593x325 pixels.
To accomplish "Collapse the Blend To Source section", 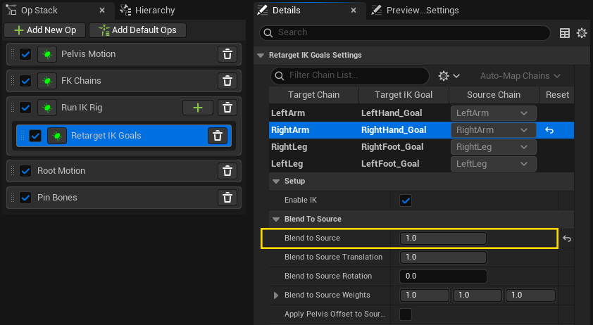I will (276, 219).
